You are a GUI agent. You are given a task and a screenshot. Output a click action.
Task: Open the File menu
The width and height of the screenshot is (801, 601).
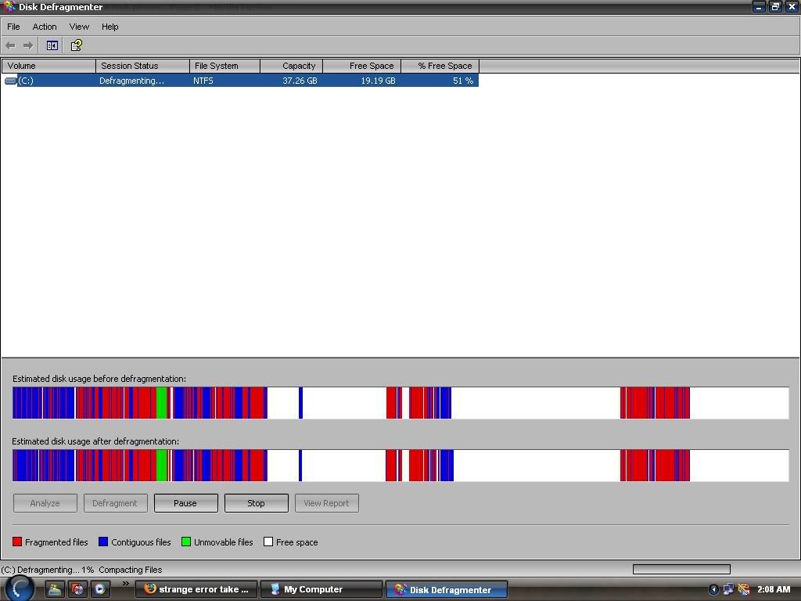tap(13, 27)
